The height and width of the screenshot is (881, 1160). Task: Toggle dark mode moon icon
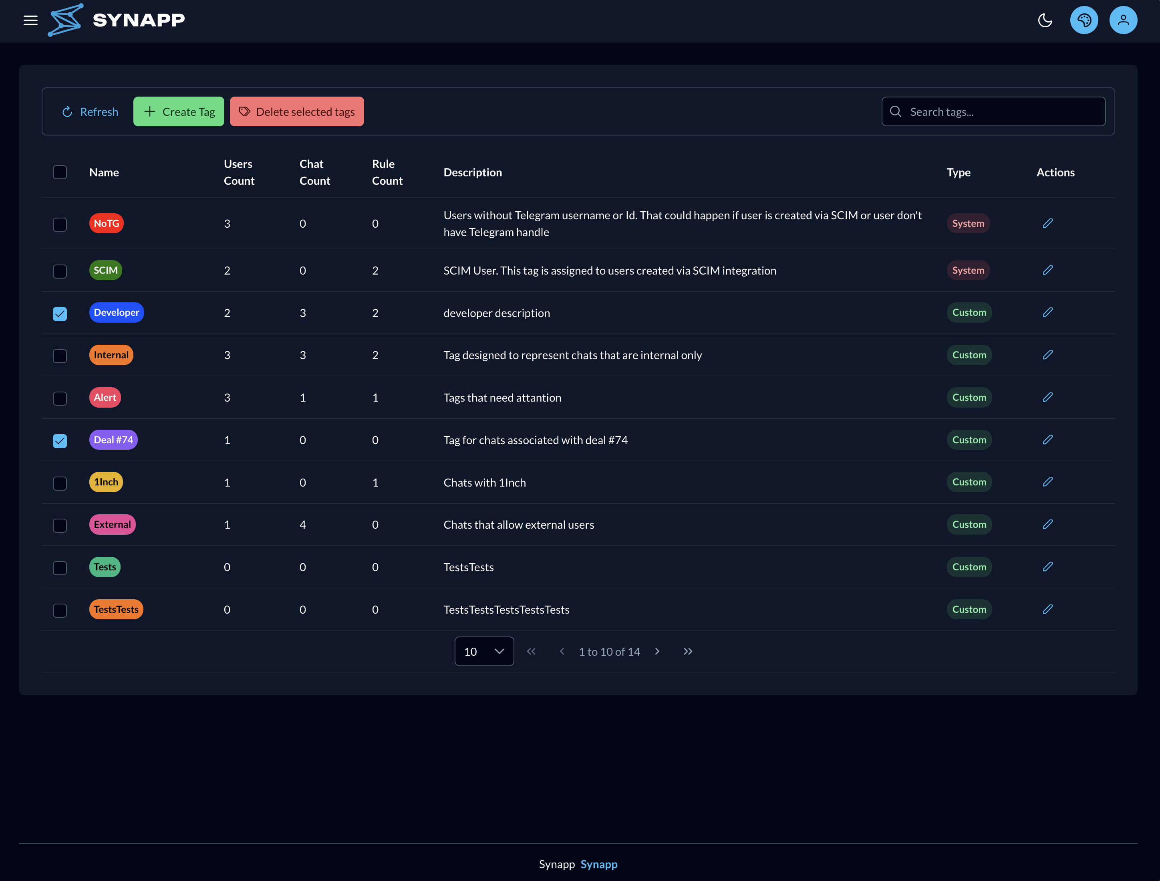(1045, 20)
